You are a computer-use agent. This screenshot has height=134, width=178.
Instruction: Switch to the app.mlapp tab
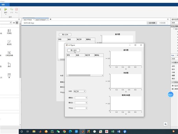point(28,20)
